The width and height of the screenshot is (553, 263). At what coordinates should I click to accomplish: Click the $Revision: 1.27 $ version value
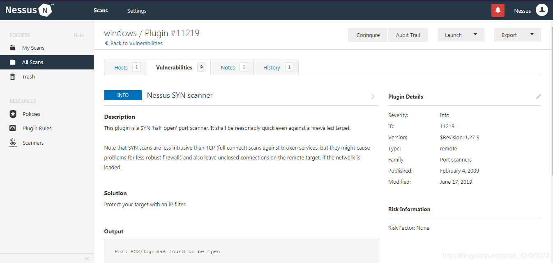pyautogui.click(x=459, y=138)
